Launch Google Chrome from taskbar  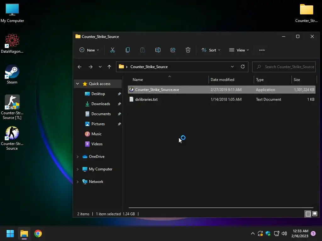click(38, 233)
